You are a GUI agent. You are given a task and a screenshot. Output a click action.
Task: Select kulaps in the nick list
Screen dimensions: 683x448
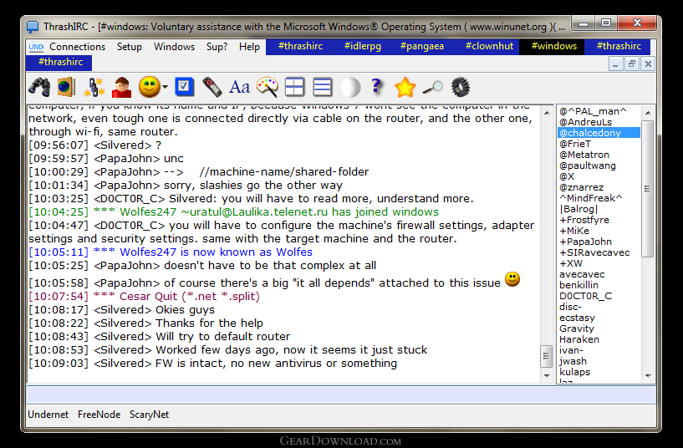(574, 372)
